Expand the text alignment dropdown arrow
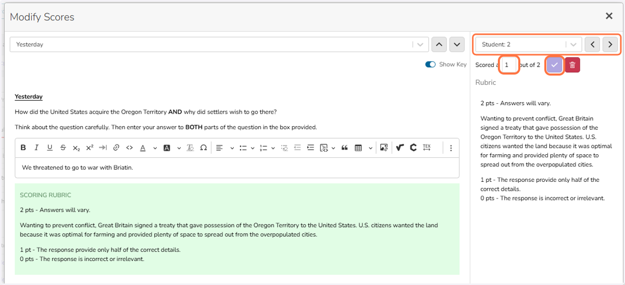The width and height of the screenshot is (625, 285). point(232,148)
